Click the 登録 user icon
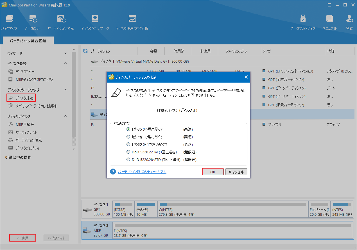This screenshot has width=357, height=250. tap(349, 22)
